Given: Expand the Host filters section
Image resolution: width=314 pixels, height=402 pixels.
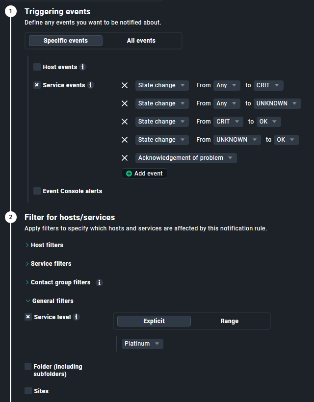Looking at the screenshot, I should [x=47, y=245].
